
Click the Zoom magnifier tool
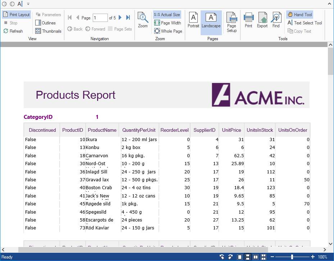click(x=143, y=20)
